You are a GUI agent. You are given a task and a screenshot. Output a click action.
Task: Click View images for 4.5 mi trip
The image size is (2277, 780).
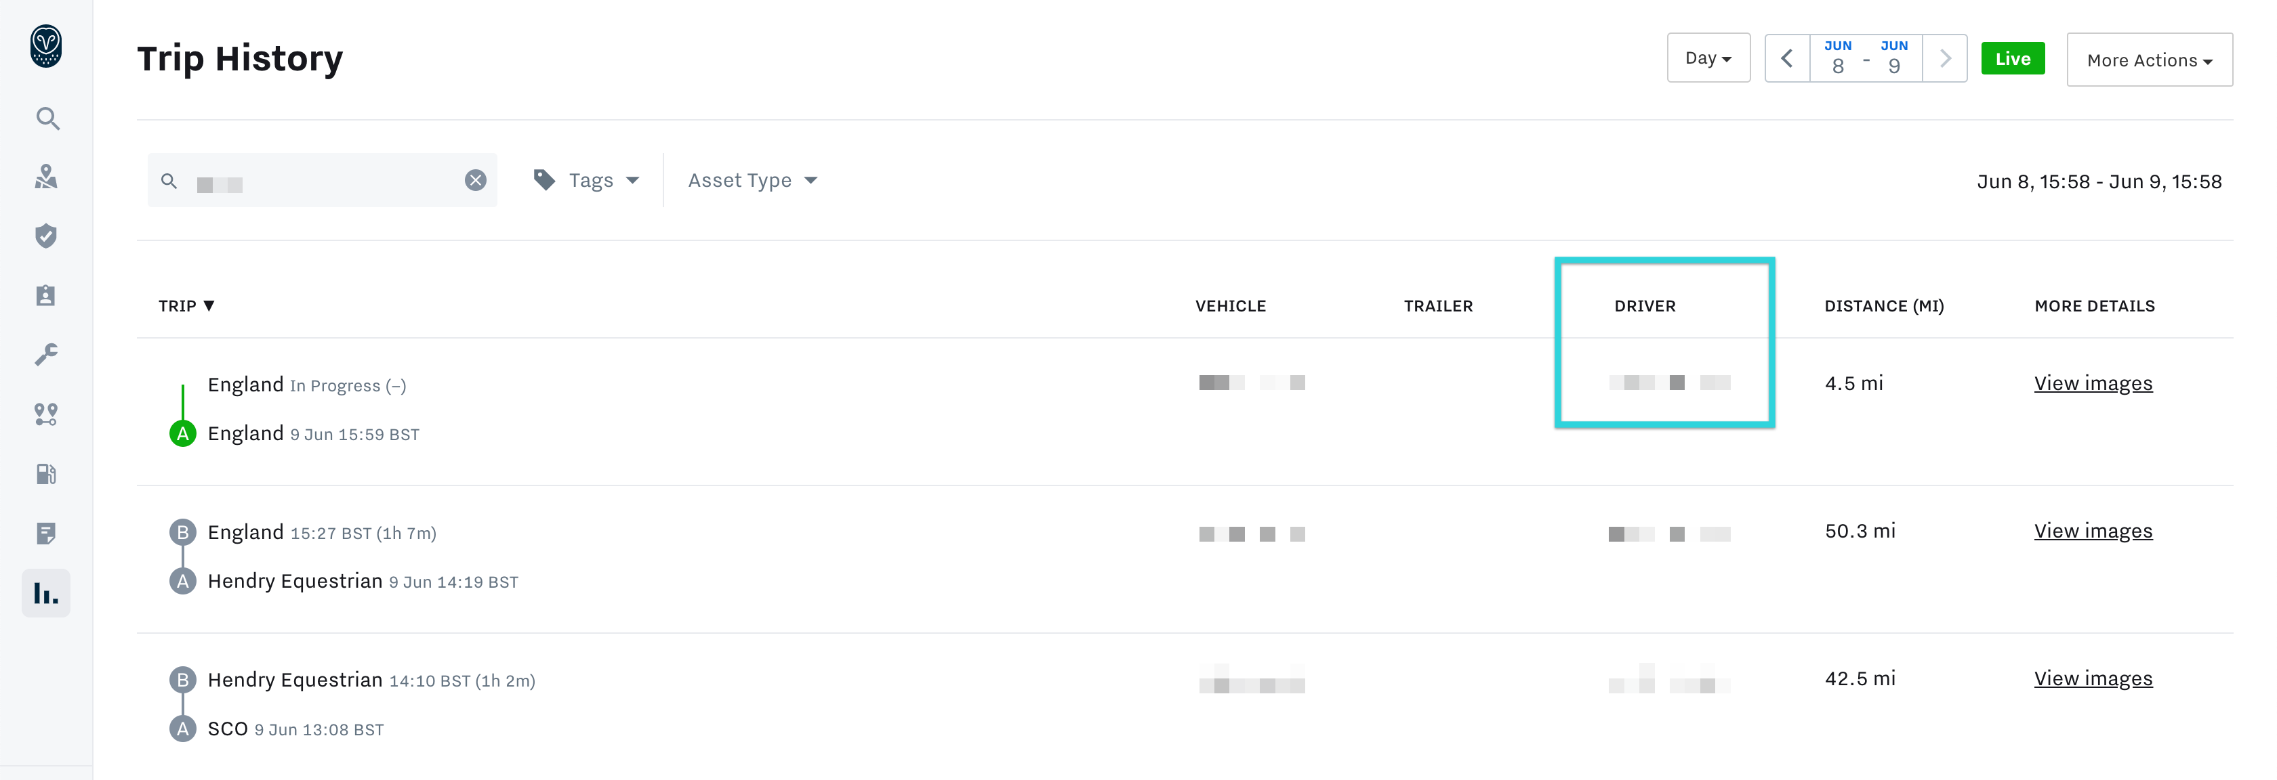coord(2092,383)
